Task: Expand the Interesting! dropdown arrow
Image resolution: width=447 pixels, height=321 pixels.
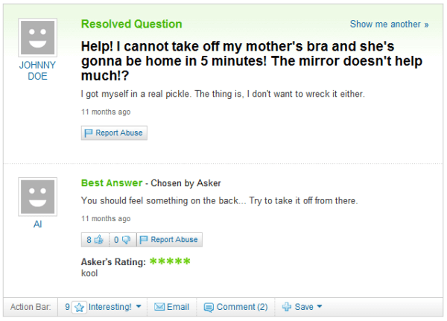Action: [139, 306]
